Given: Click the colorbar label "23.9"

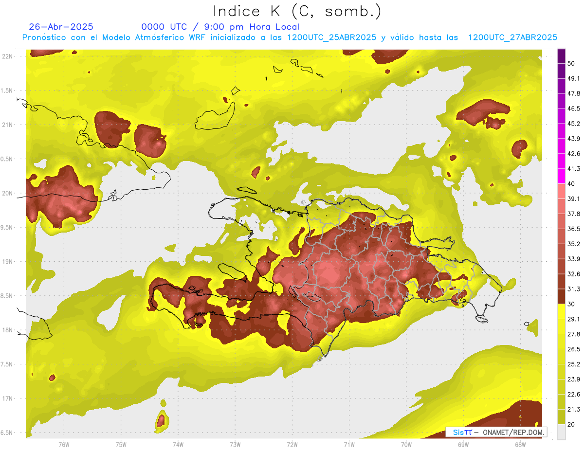Looking at the screenshot, I should tap(574, 379).
